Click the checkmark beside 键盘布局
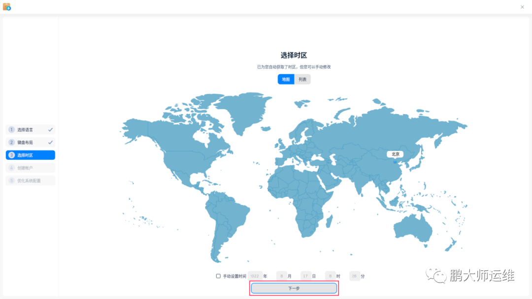Screen dimensions: 532x299 pos(50,142)
